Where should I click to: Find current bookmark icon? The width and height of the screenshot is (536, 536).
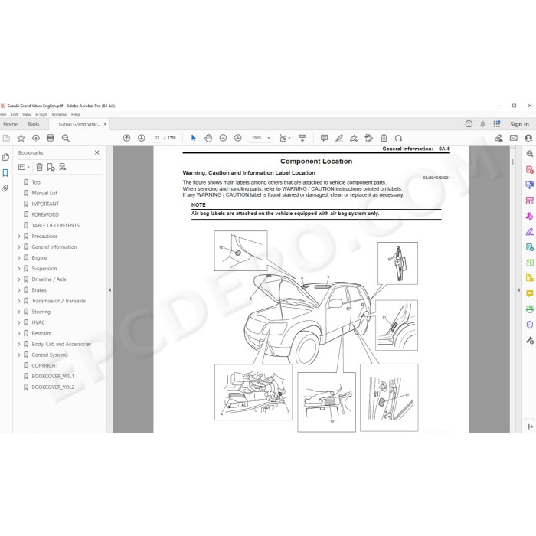click(x=62, y=167)
